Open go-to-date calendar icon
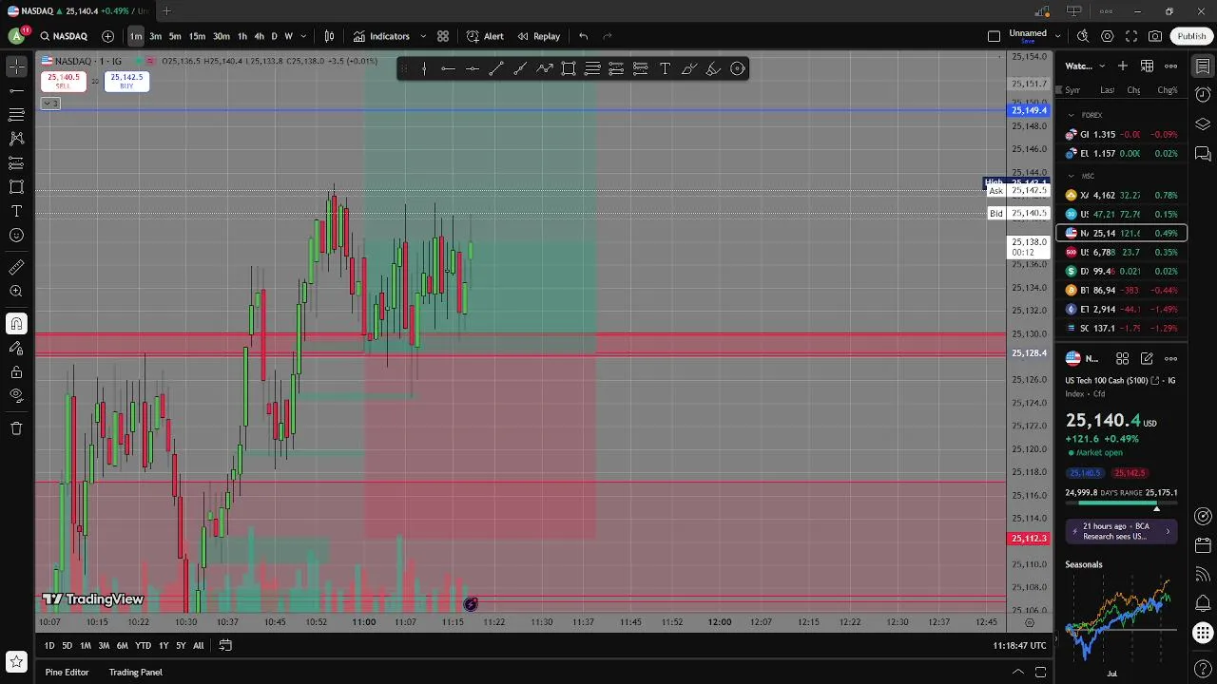1217x684 pixels. coord(225,645)
